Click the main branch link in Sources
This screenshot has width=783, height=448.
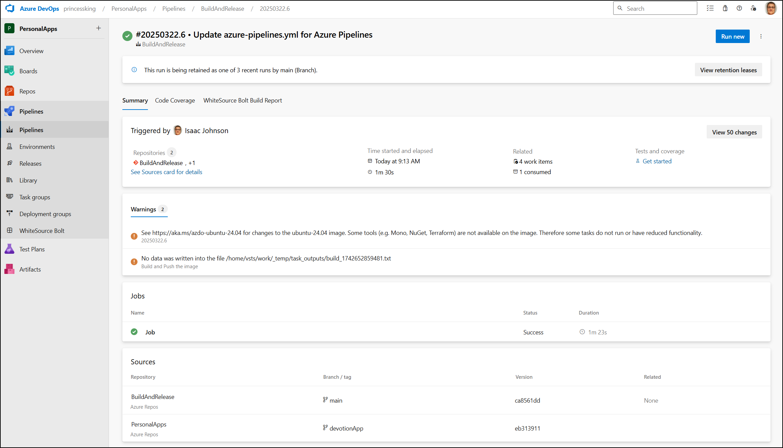336,400
